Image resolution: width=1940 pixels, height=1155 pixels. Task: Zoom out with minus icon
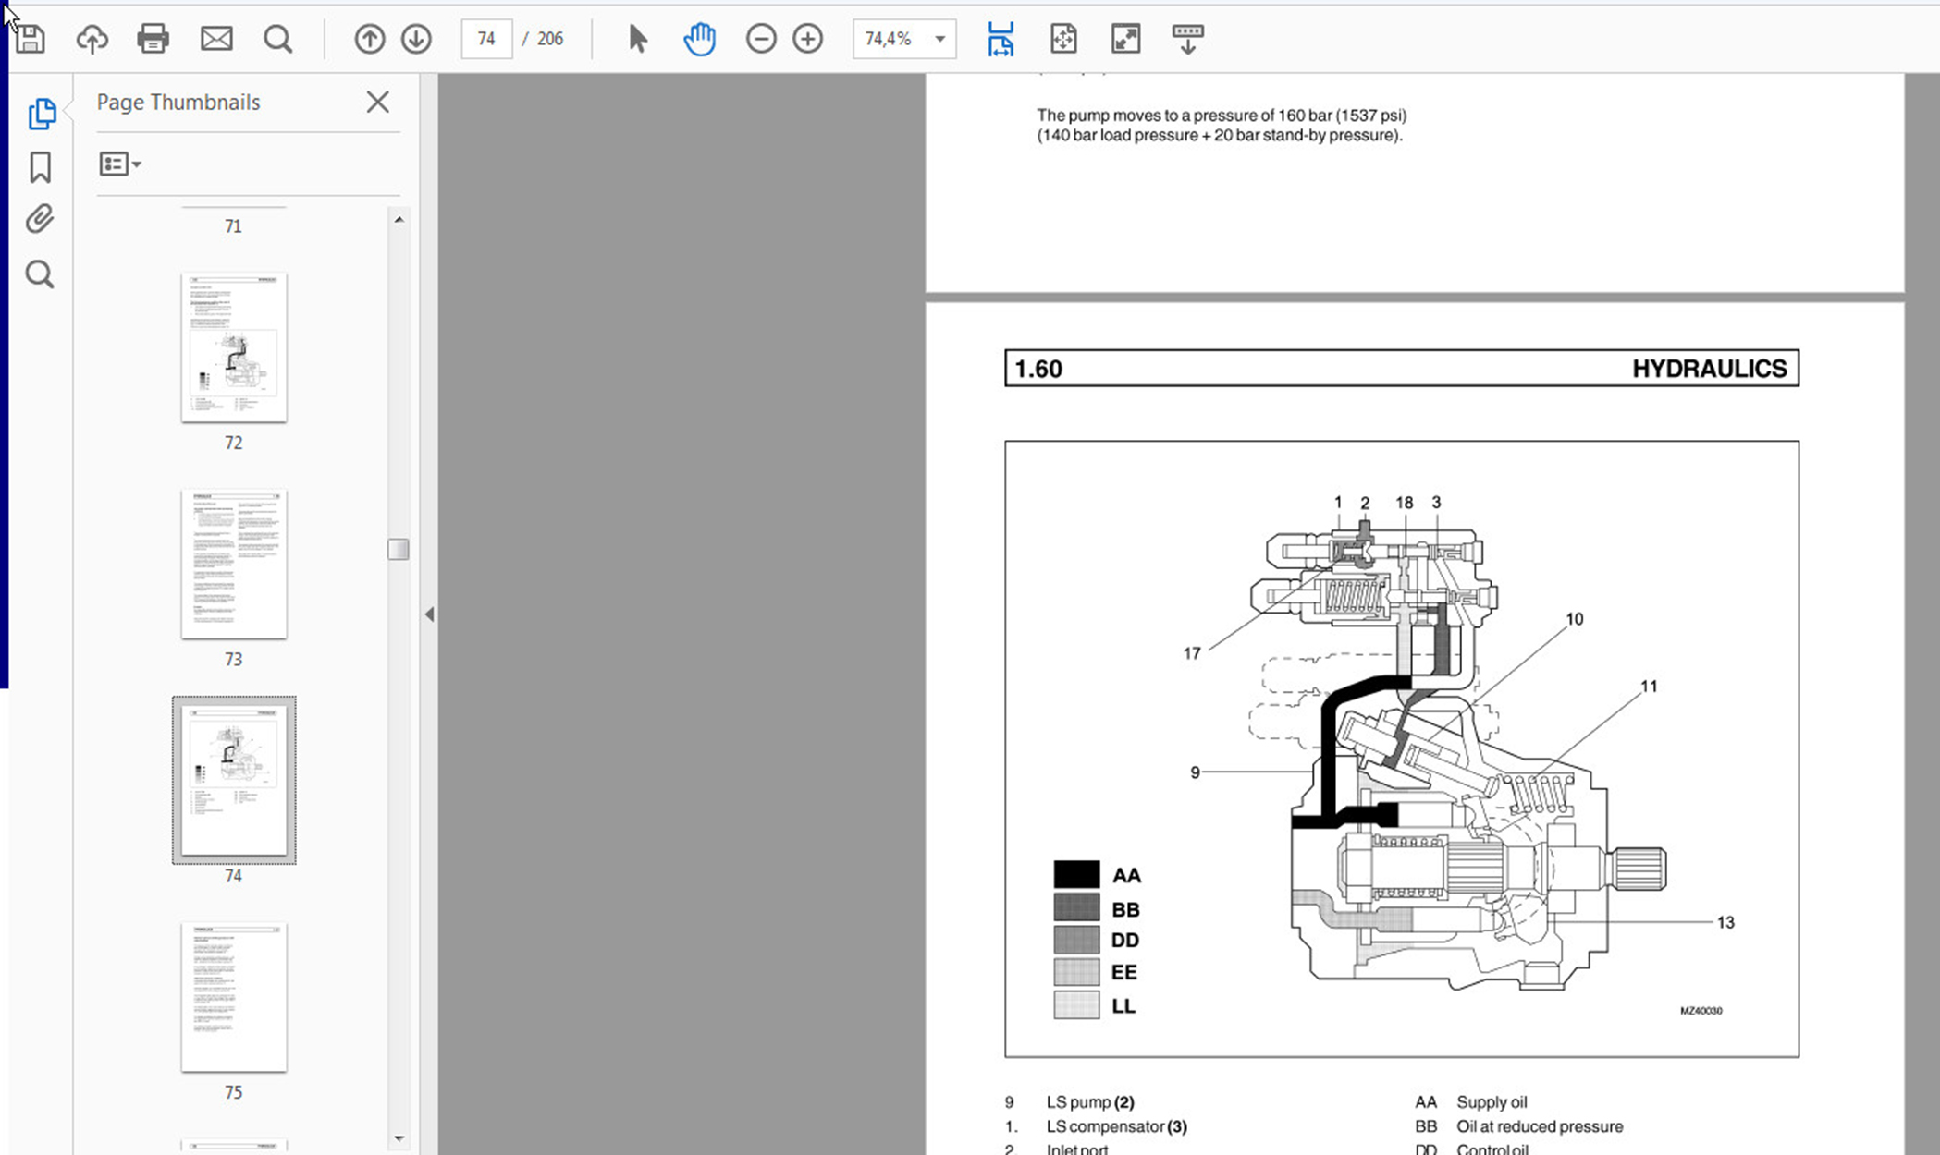click(760, 39)
